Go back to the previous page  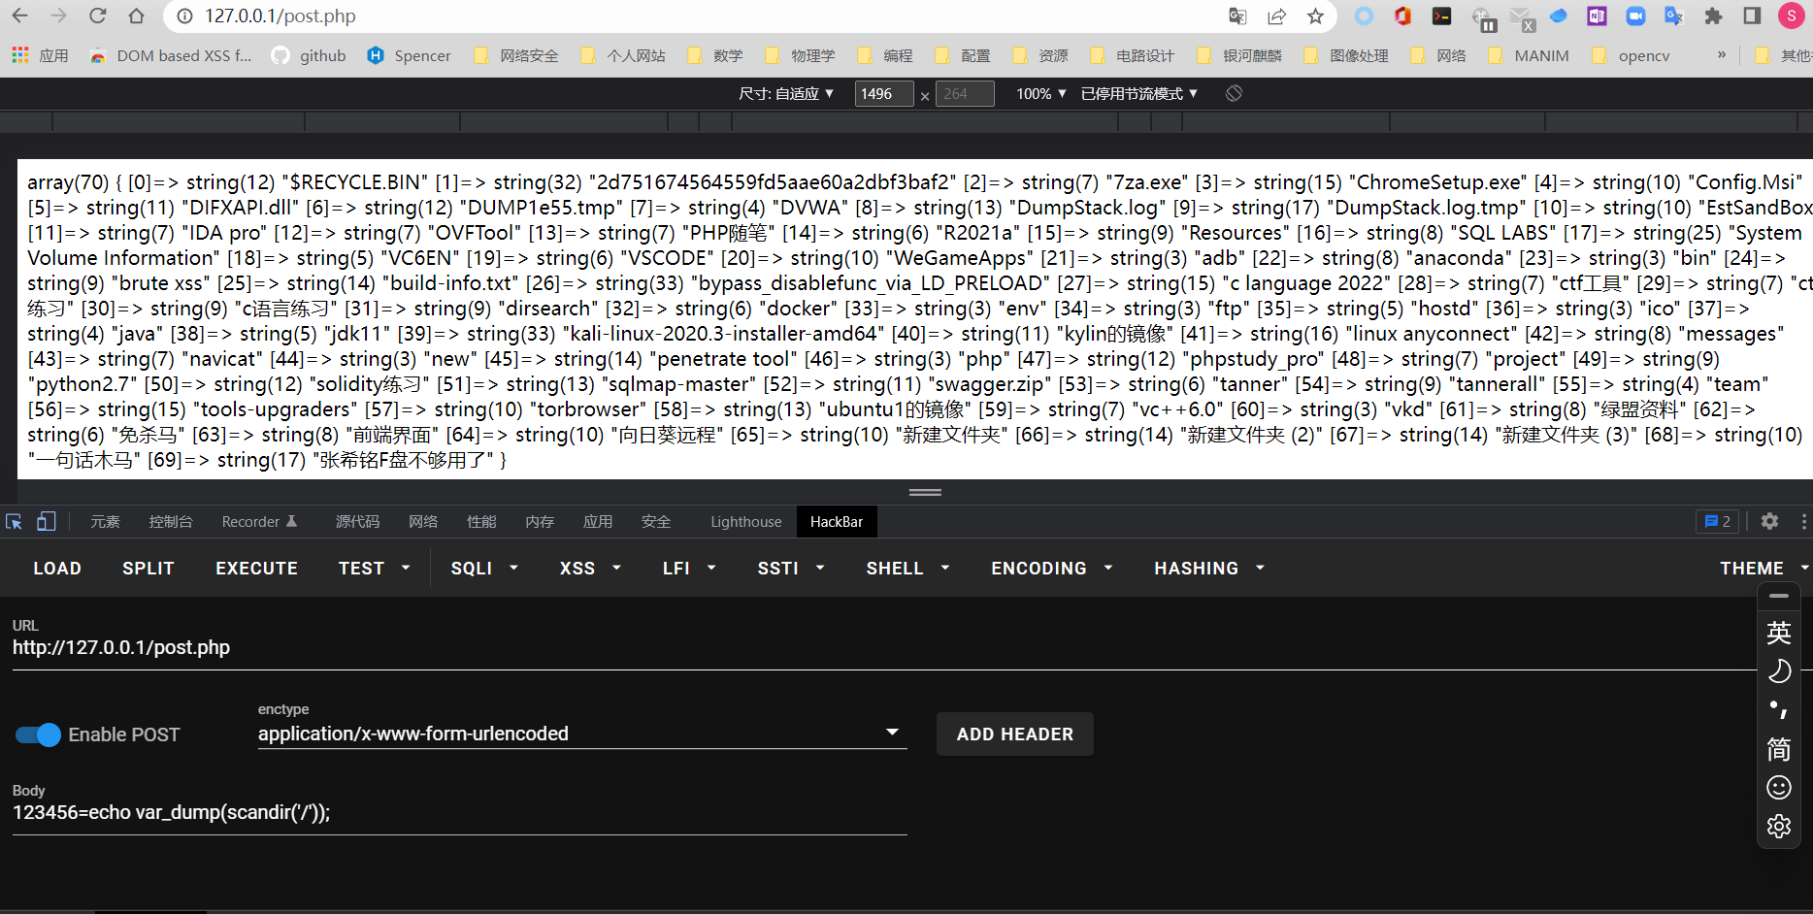click(x=20, y=16)
